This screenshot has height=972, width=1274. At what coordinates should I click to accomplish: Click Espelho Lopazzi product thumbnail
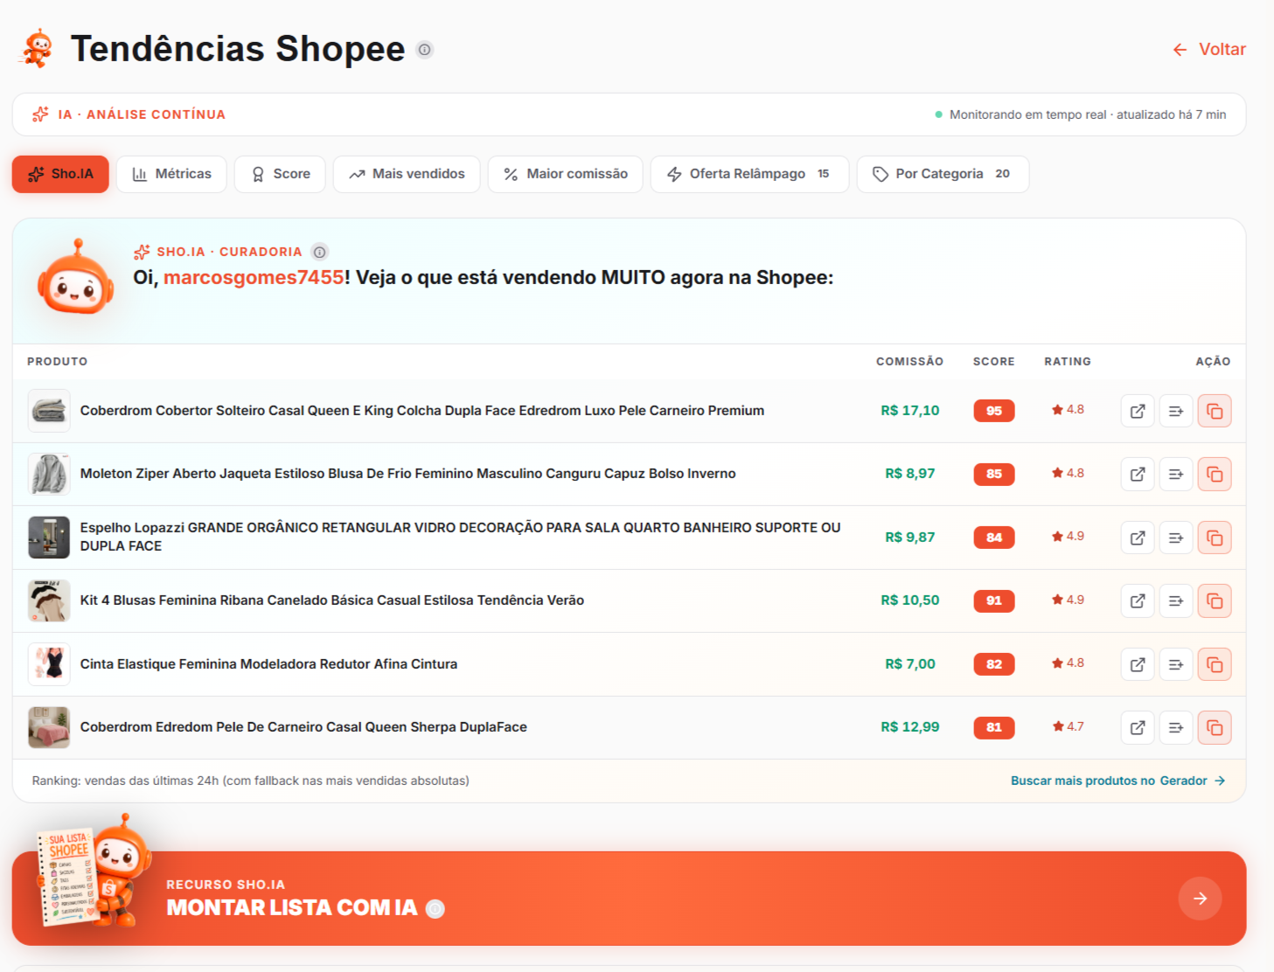(x=49, y=538)
